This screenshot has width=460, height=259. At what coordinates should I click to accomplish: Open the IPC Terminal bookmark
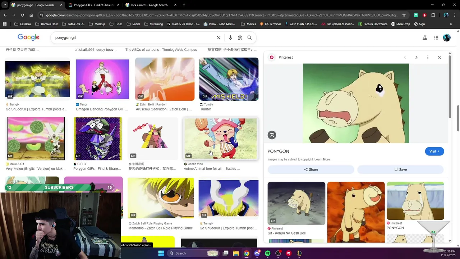tap(270, 24)
